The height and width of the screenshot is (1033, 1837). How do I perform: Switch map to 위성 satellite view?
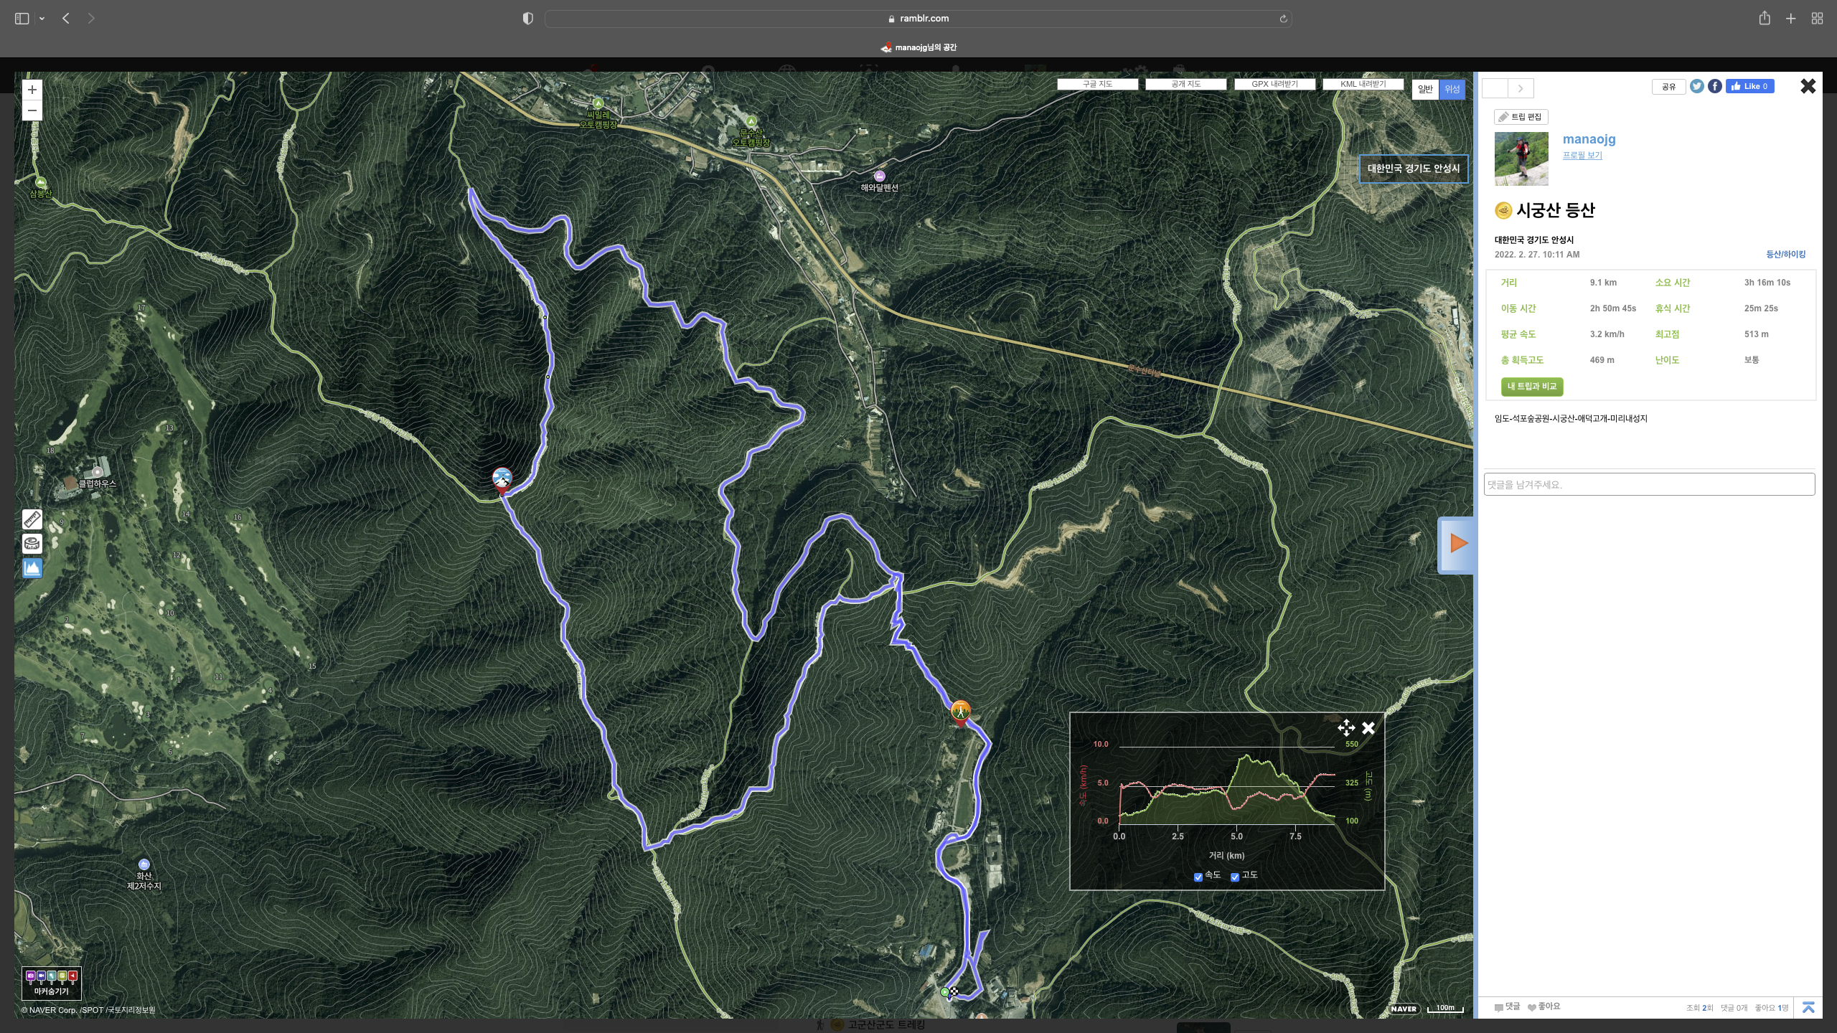tap(1452, 90)
